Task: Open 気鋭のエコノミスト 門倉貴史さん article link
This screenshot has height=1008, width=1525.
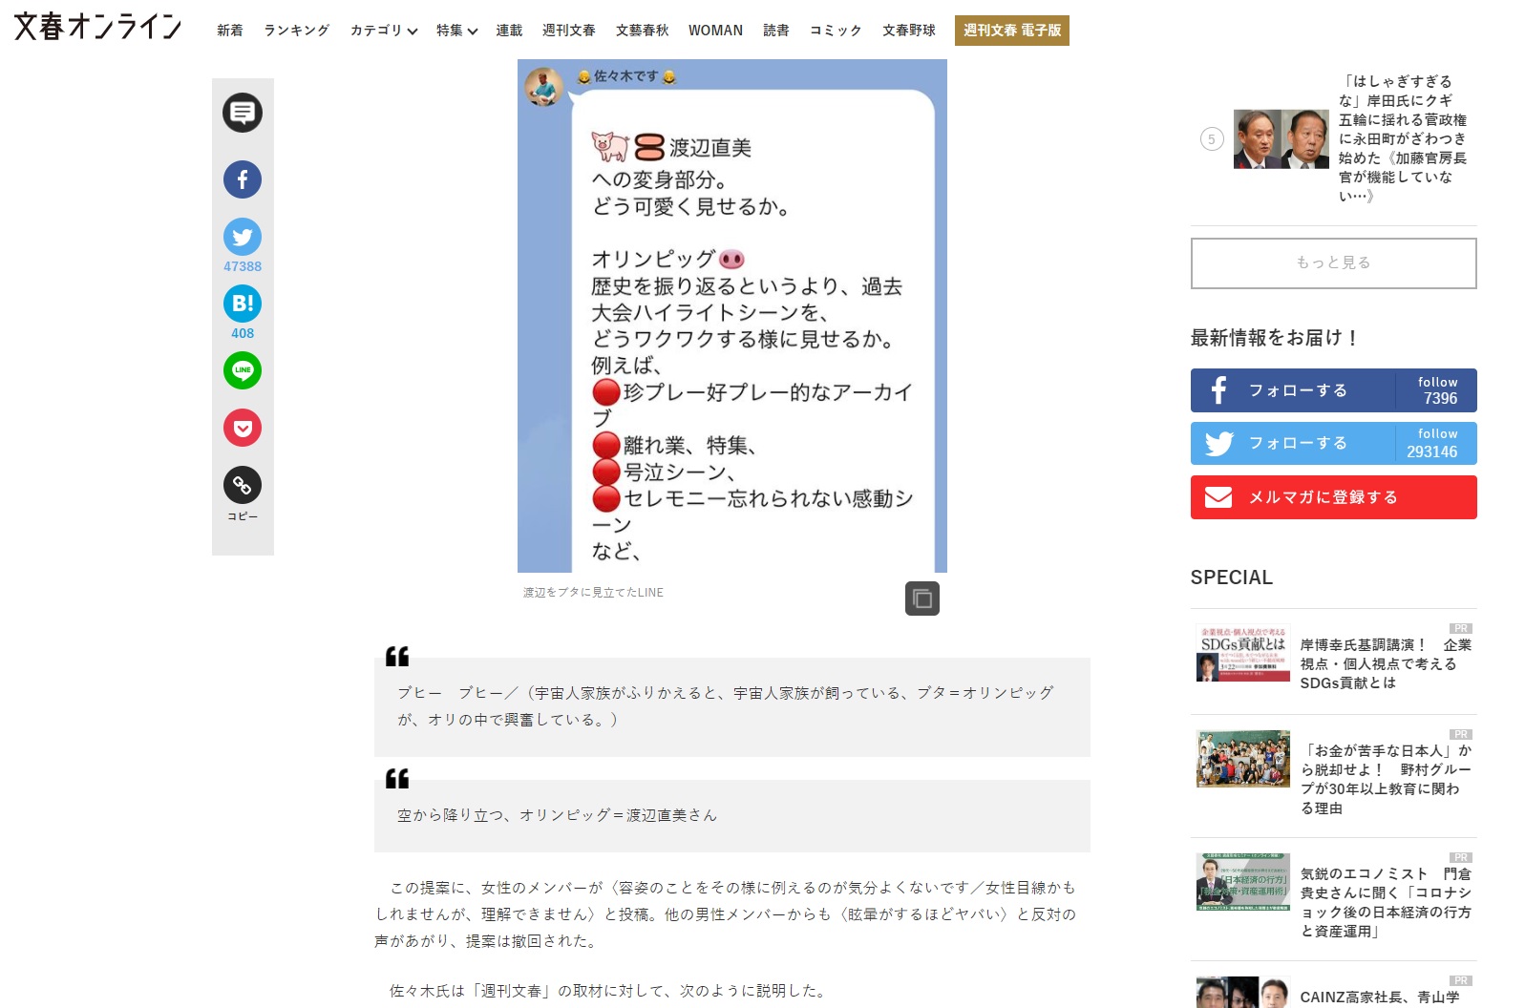Action: tap(1386, 902)
